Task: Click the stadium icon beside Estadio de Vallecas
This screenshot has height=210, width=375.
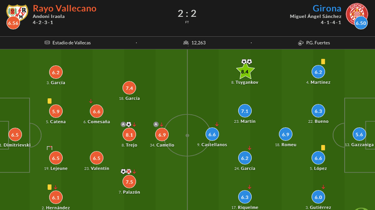Action: [48, 43]
